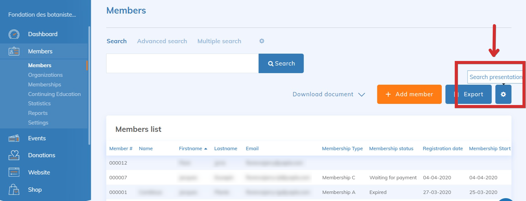The height and width of the screenshot is (201, 526).
Task: Focus the member search text field
Action: (x=182, y=64)
